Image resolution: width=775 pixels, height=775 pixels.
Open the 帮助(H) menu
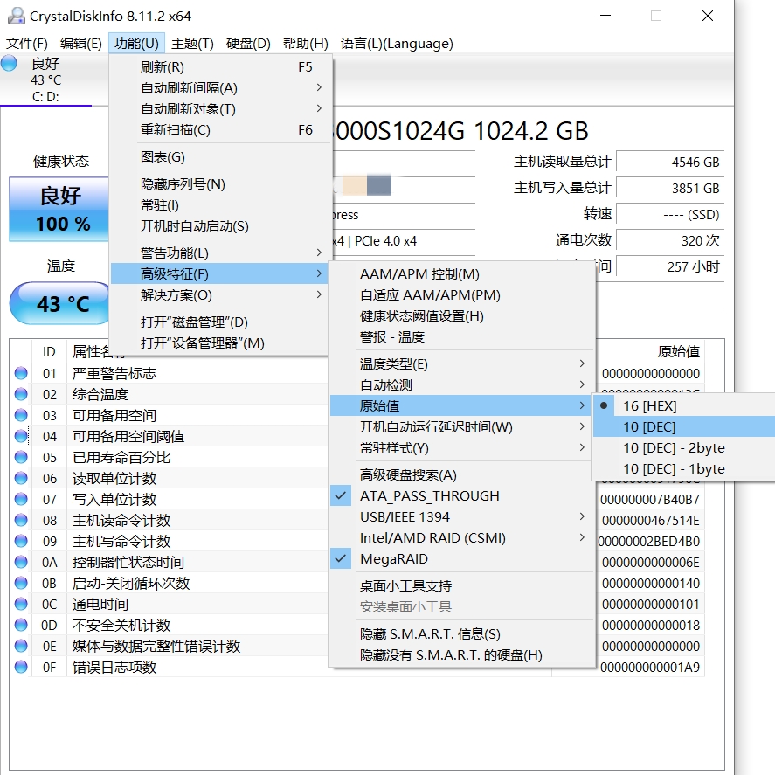coord(306,44)
